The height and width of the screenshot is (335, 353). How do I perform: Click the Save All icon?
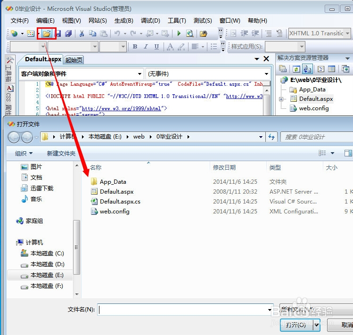point(68,34)
